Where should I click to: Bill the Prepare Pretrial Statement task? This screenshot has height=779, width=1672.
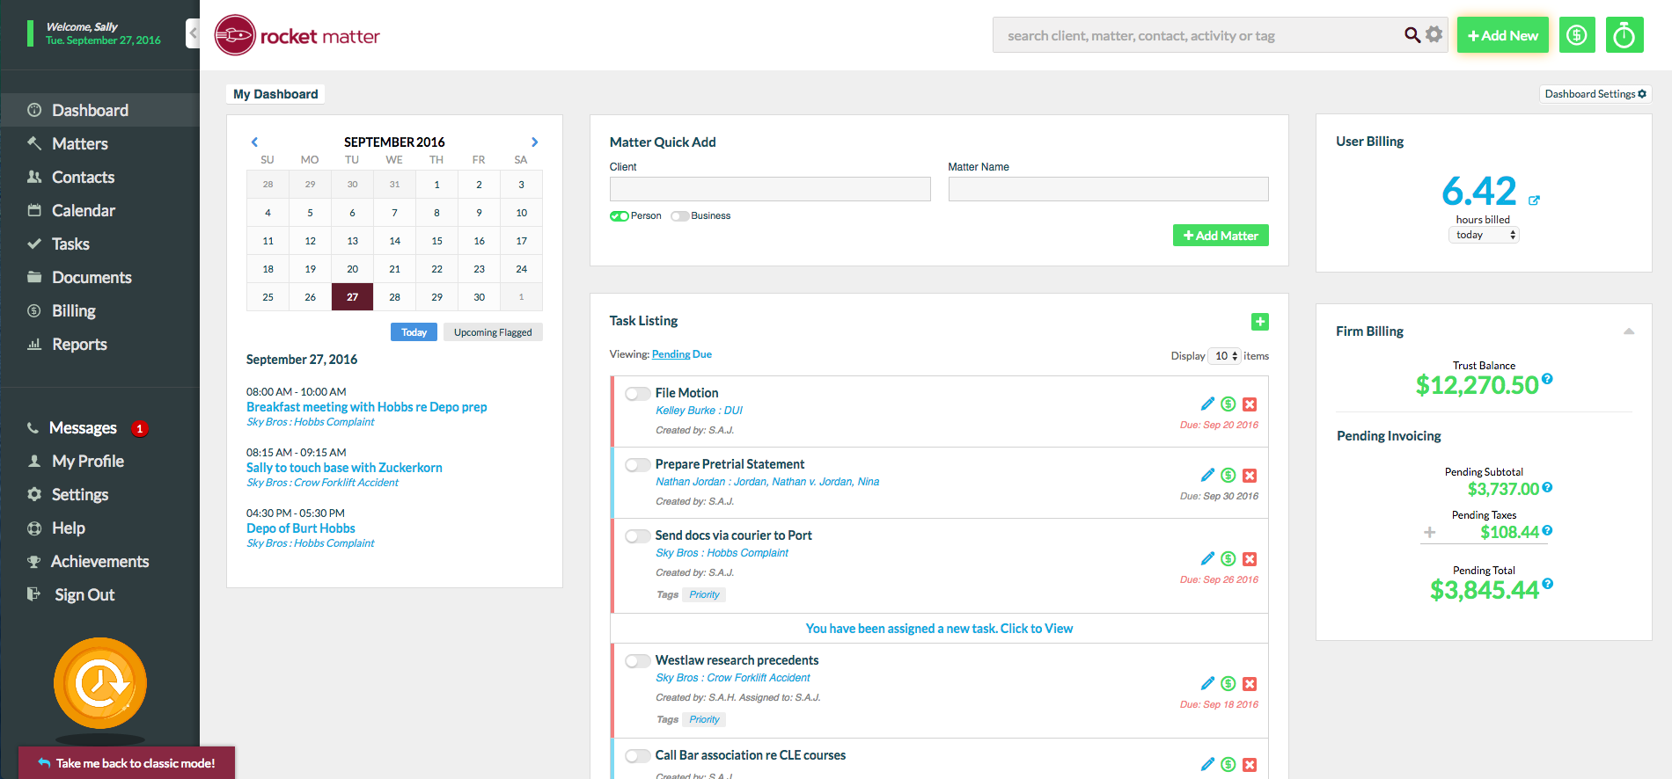[1228, 476]
